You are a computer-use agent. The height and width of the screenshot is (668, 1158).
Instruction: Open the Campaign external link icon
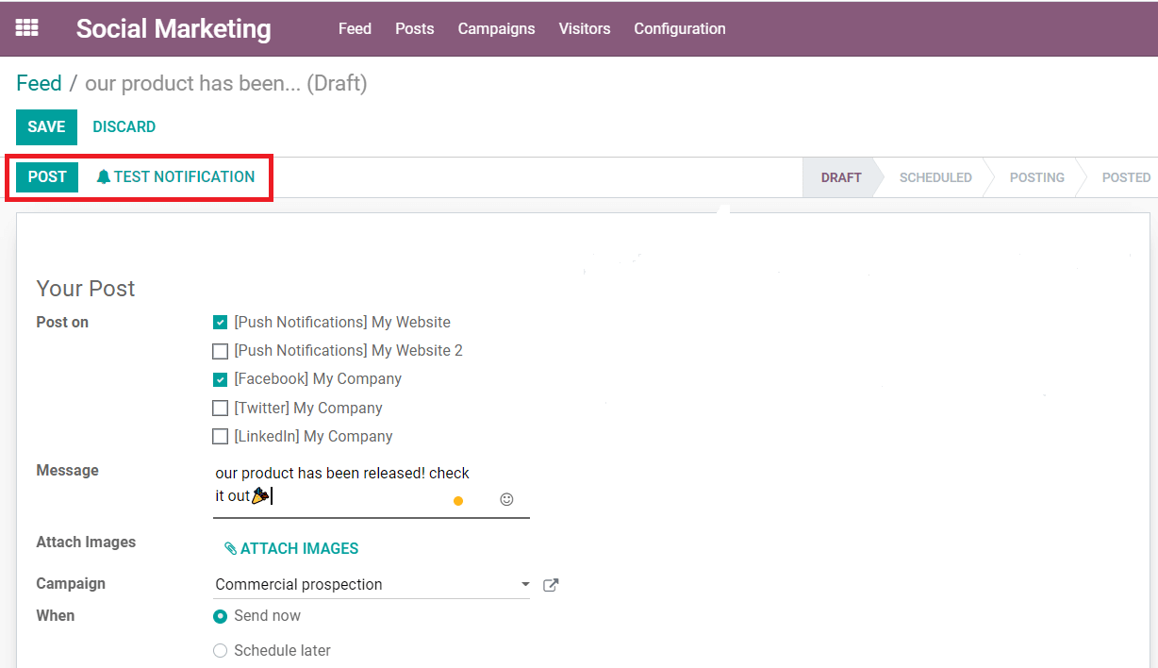(x=551, y=585)
